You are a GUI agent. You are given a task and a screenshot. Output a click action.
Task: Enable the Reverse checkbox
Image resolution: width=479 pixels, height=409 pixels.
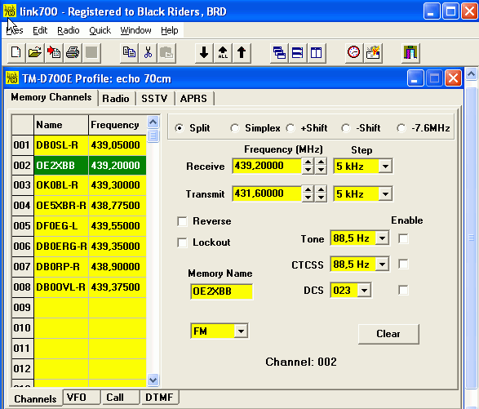pos(182,221)
